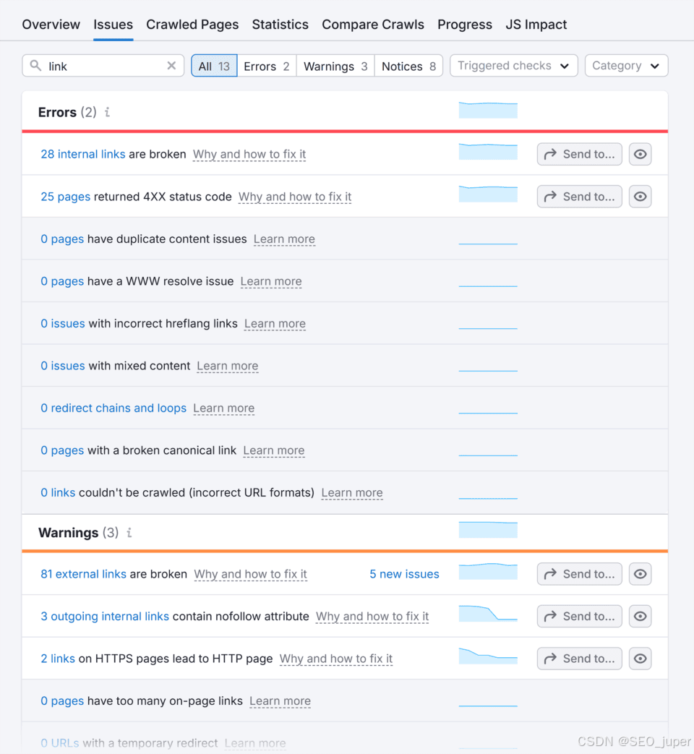The width and height of the screenshot is (694, 754).
Task: Learn more about WWW resolve issue
Action: coord(271,281)
